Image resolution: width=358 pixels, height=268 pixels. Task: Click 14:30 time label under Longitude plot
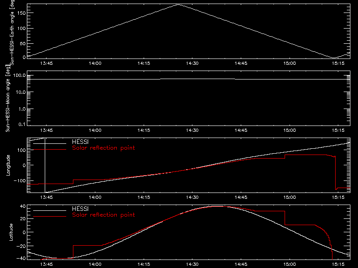192,197
